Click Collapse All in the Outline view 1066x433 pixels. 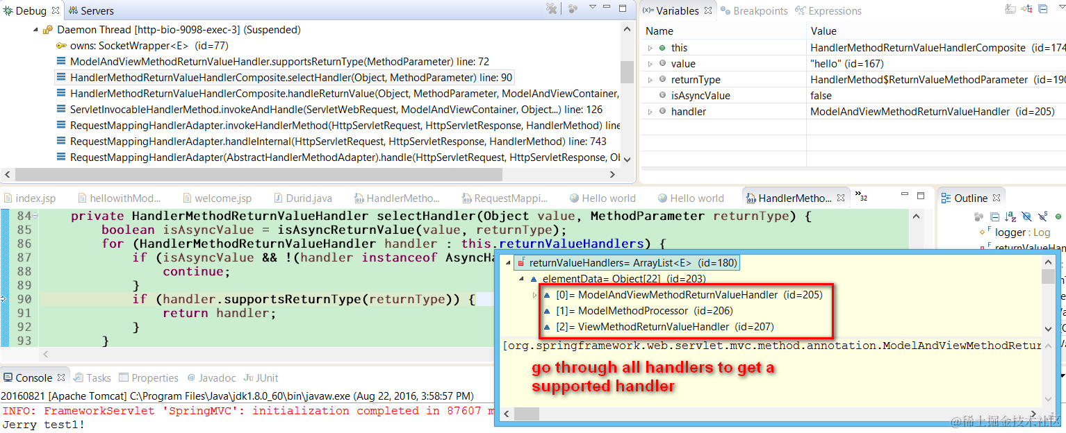pos(995,216)
